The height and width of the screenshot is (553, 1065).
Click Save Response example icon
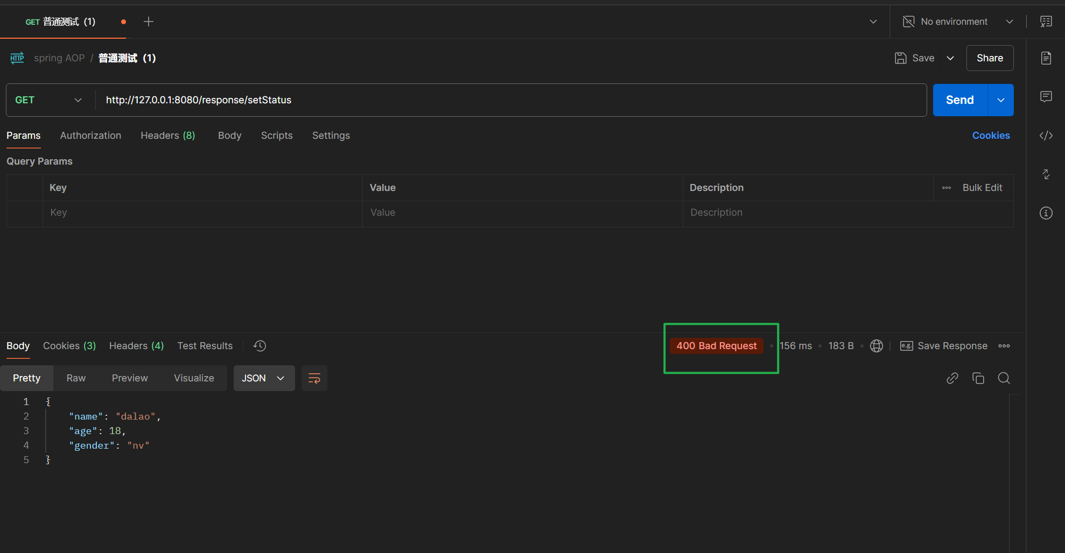tap(907, 346)
